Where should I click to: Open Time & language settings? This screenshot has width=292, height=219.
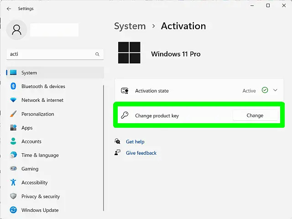tap(55, 155)
